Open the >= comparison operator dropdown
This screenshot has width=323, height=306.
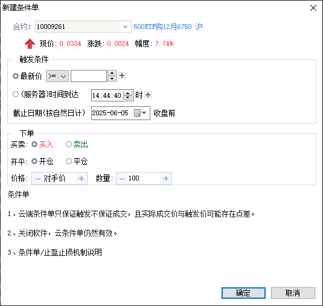pos(57,76)
